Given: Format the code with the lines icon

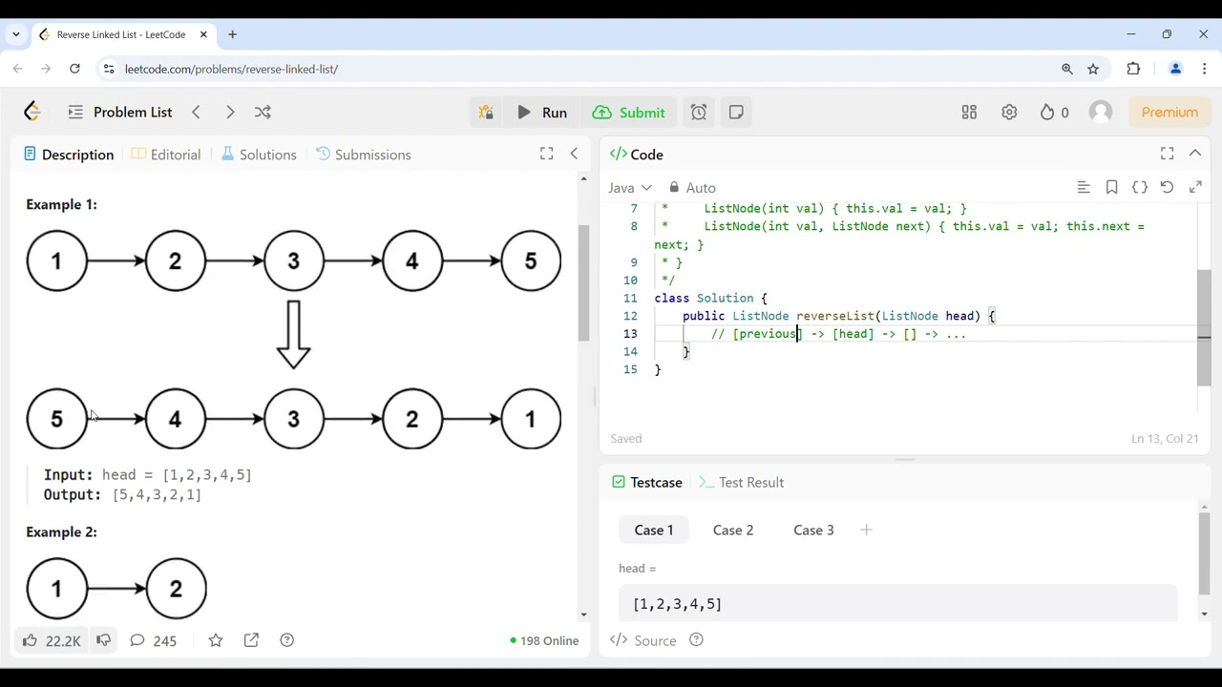Looking at the screenshot, I should pos(1084,188).
